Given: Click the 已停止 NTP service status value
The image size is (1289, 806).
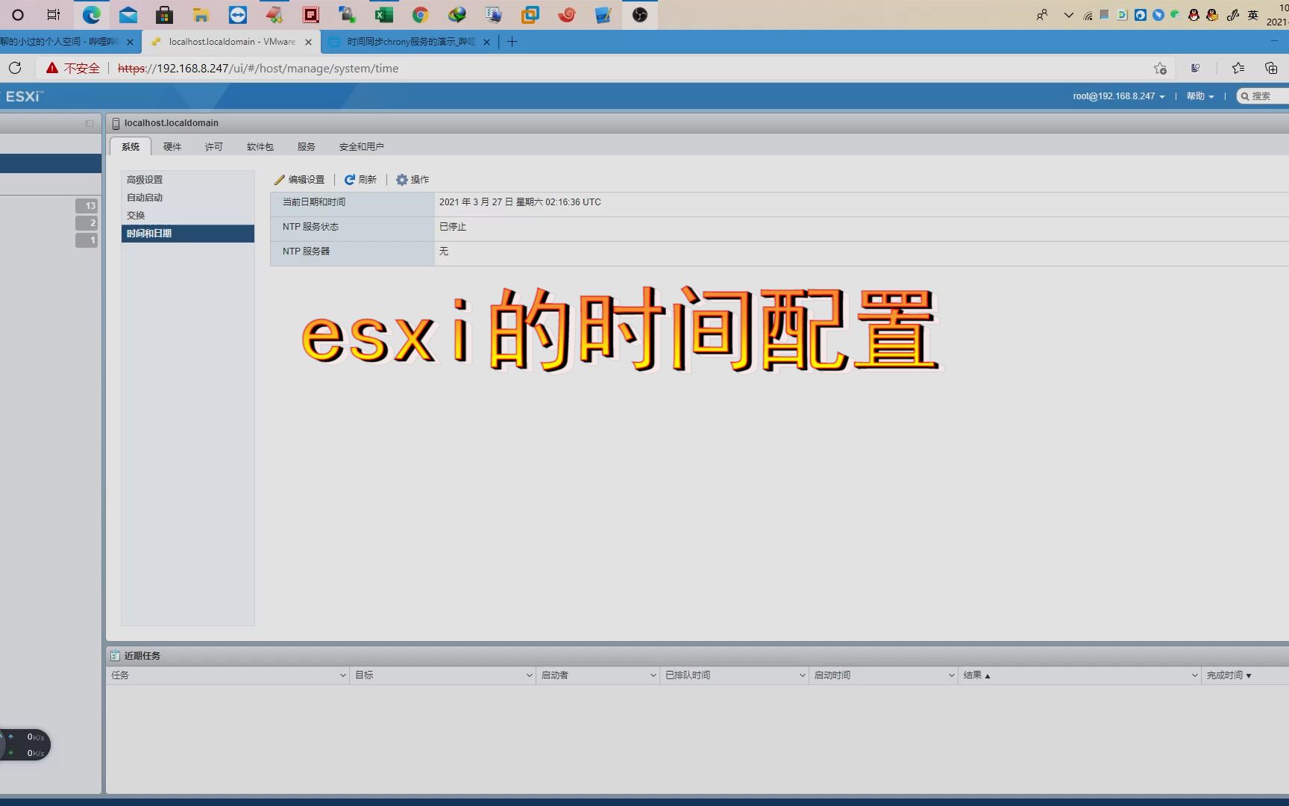Looking at the screenshot, I should pos(453,227).
